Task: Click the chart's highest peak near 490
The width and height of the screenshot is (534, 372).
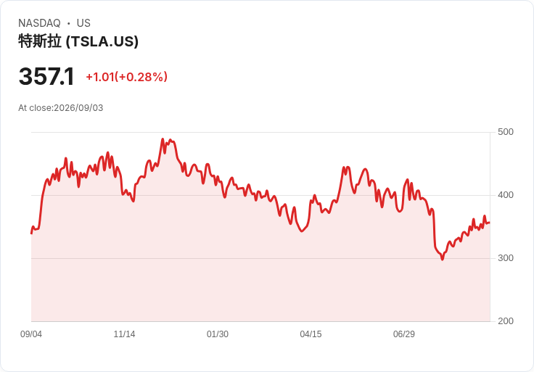Action: (163, 139)
